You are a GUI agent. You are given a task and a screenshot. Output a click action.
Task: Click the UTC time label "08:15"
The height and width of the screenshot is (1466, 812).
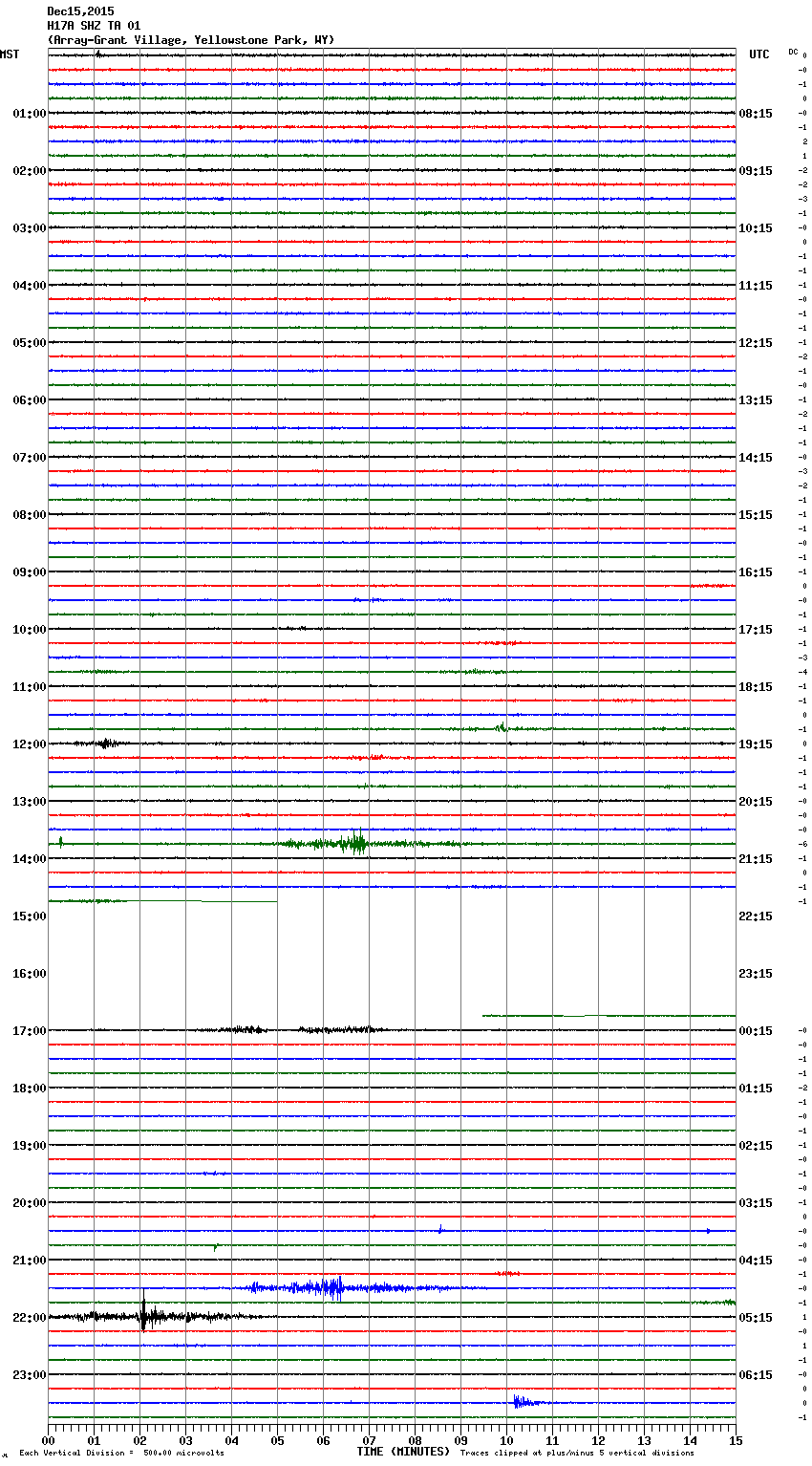pos(756,114)
